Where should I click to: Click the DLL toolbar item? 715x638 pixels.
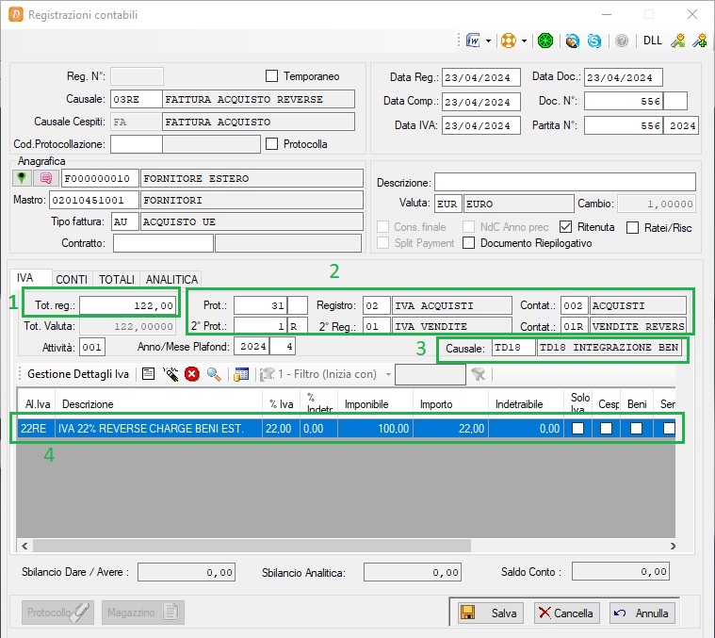(x=652, y=41)
